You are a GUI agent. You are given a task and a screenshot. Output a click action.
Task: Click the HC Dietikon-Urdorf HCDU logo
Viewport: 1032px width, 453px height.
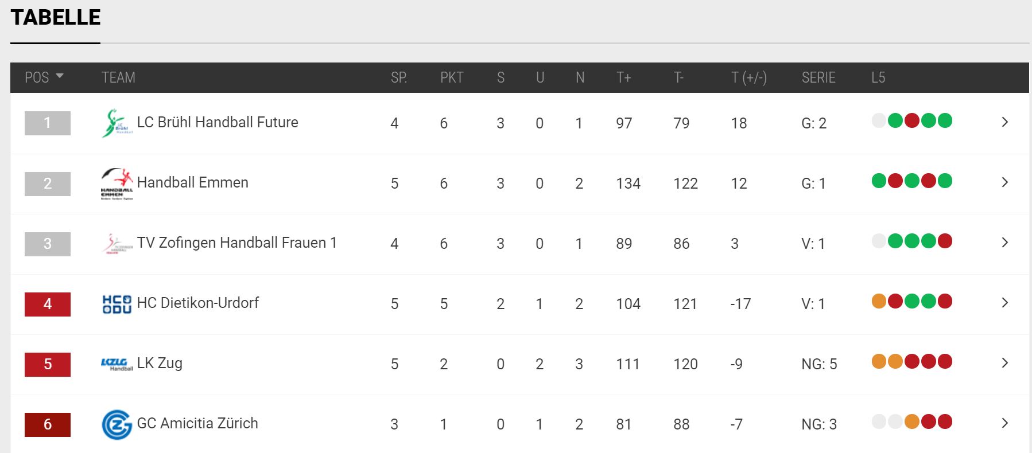(x=117, y=304)
